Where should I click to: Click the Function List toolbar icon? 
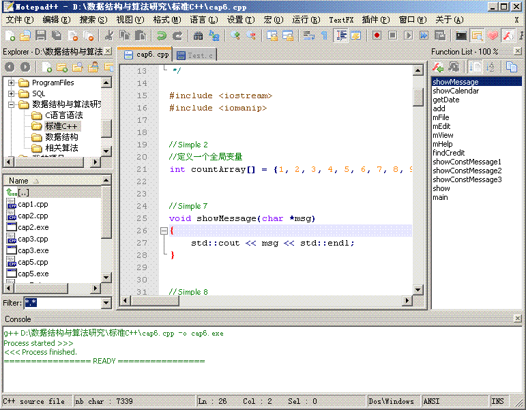click(x=508, y=35)
